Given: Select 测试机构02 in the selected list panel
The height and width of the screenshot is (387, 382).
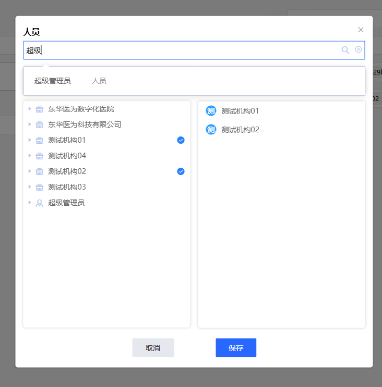Looking at the screenshot, I should pos(240,130).
